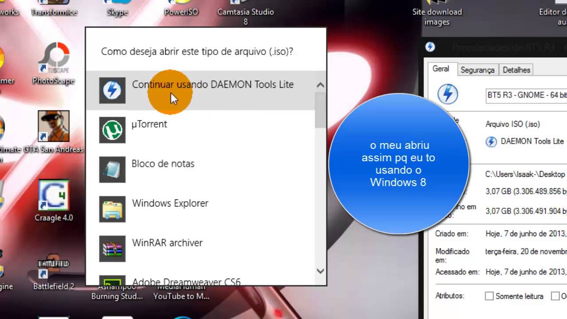567x319 pixels.
Task: Click the green µTorrent icon
Action: (x=112, y=130)
